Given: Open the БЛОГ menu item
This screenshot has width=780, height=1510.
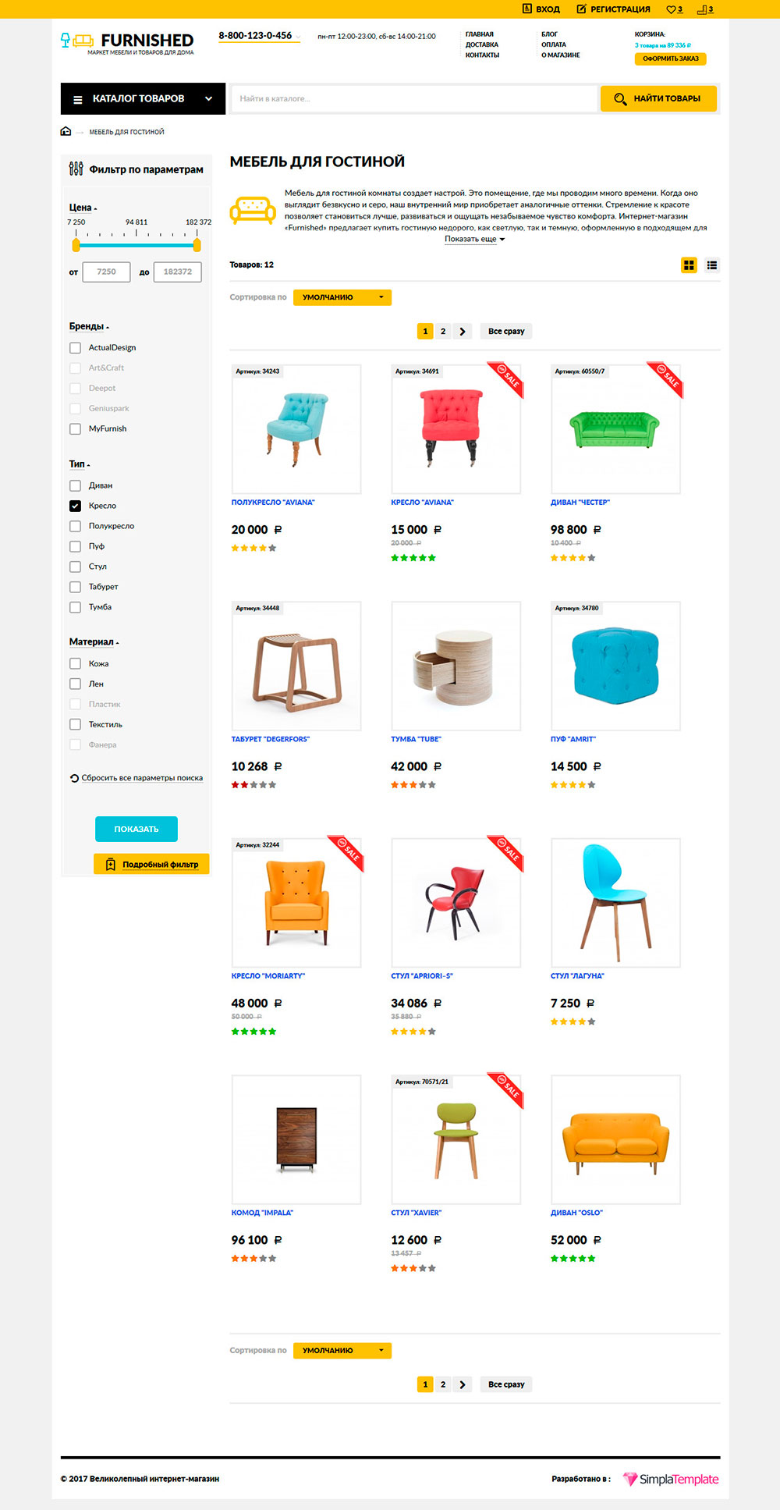Looking at the screenshot, I should [549, 34].
